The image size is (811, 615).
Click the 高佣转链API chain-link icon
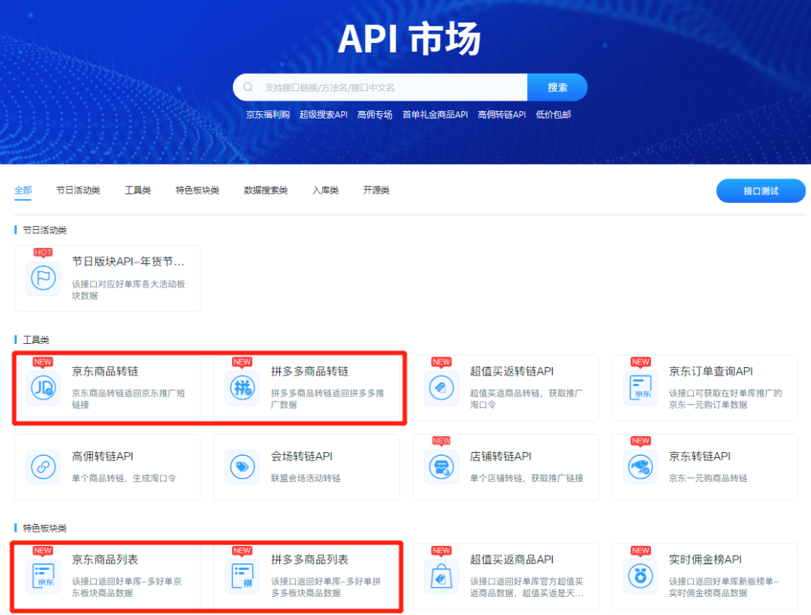44,467
